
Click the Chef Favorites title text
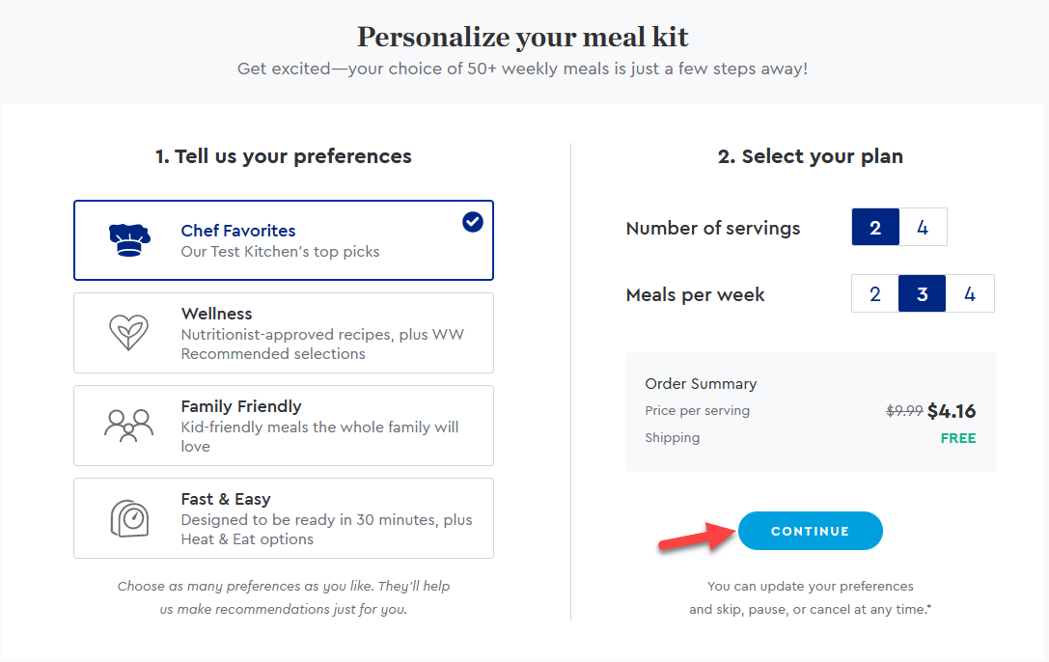238,231
